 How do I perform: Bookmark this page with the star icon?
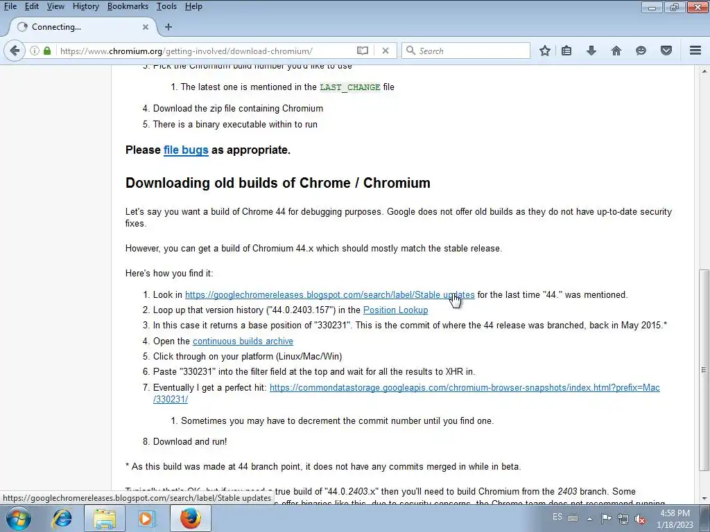[545, 51]
